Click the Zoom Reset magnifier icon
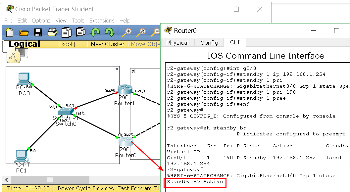Viewport: 350px width, 192px height. click(141, 32)
